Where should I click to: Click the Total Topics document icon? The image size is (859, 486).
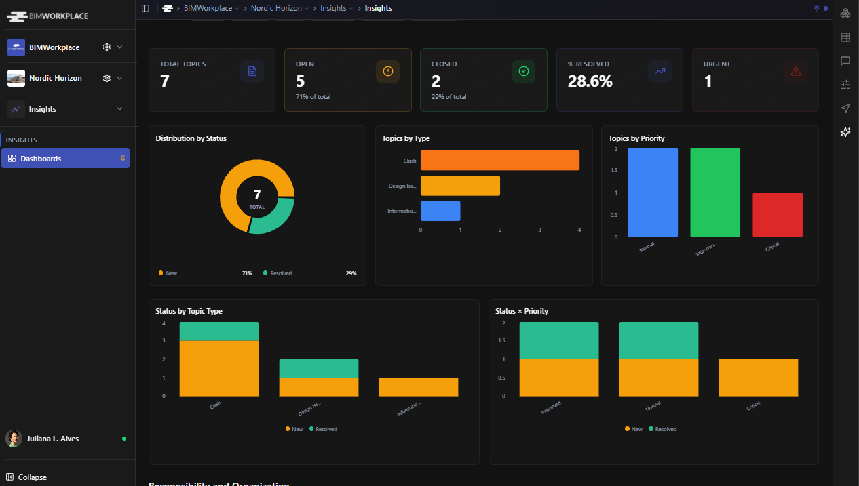(252, 71)
